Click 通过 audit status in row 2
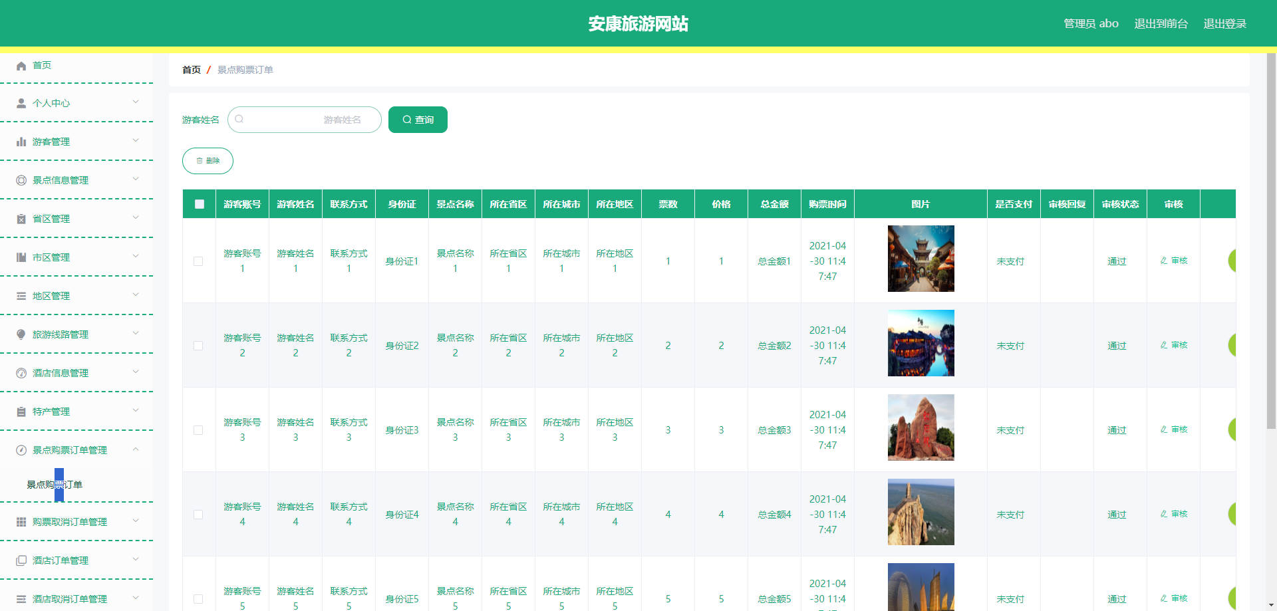 [1117, 346]
